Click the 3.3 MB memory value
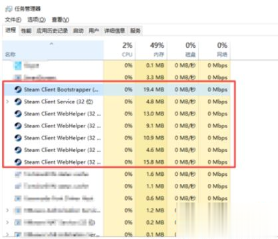This screenshot has height=239, width=278. tap(155, 78)
